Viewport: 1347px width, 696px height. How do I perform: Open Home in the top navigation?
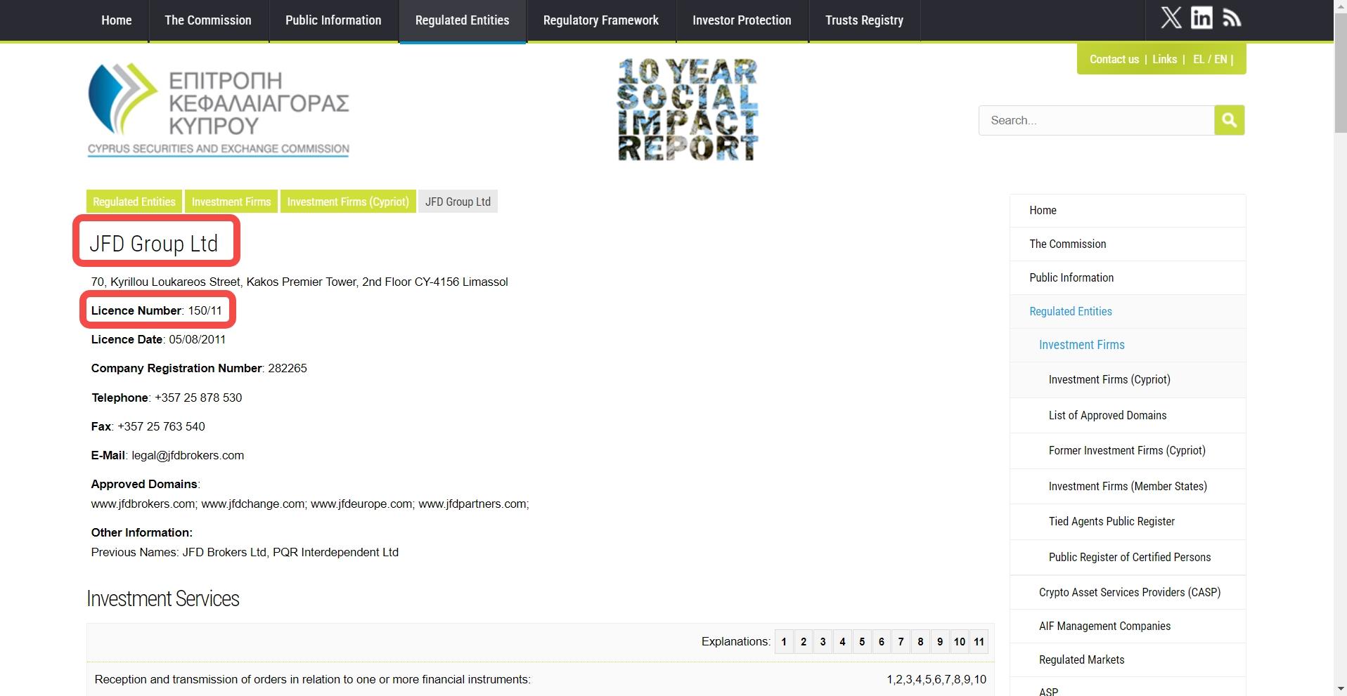point(116,20)
